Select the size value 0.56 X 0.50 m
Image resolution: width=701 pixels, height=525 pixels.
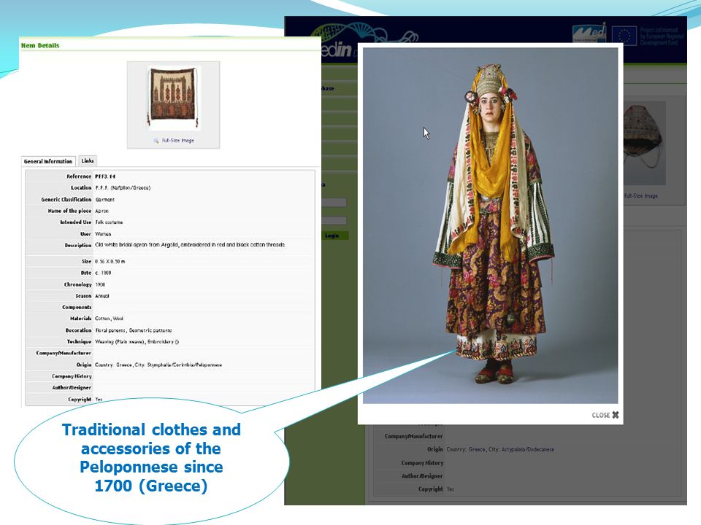tap(110, 262)
